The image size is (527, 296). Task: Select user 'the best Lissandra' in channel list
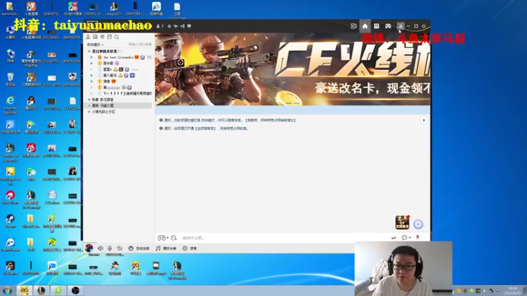(x=118, y=57)
